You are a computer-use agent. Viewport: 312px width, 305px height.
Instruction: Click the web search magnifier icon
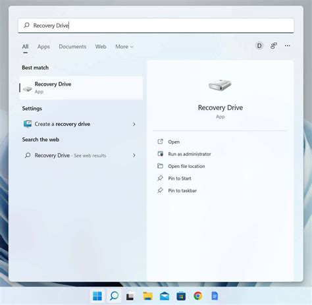[28, 155]
